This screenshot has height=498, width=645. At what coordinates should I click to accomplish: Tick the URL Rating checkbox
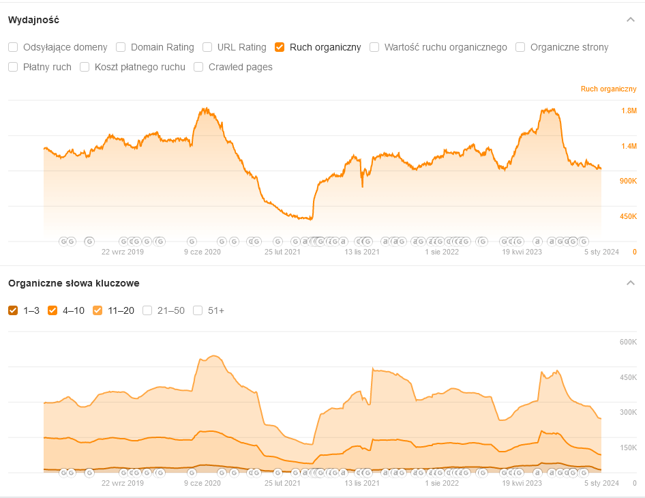coord(207,47)
